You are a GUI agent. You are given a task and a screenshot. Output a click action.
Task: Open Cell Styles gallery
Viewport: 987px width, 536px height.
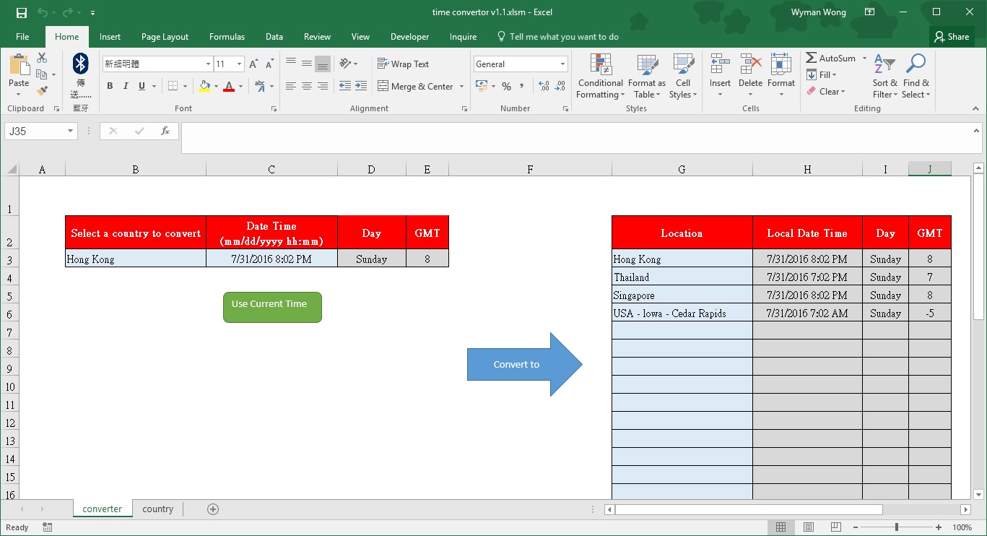click(x=682, y=76)
